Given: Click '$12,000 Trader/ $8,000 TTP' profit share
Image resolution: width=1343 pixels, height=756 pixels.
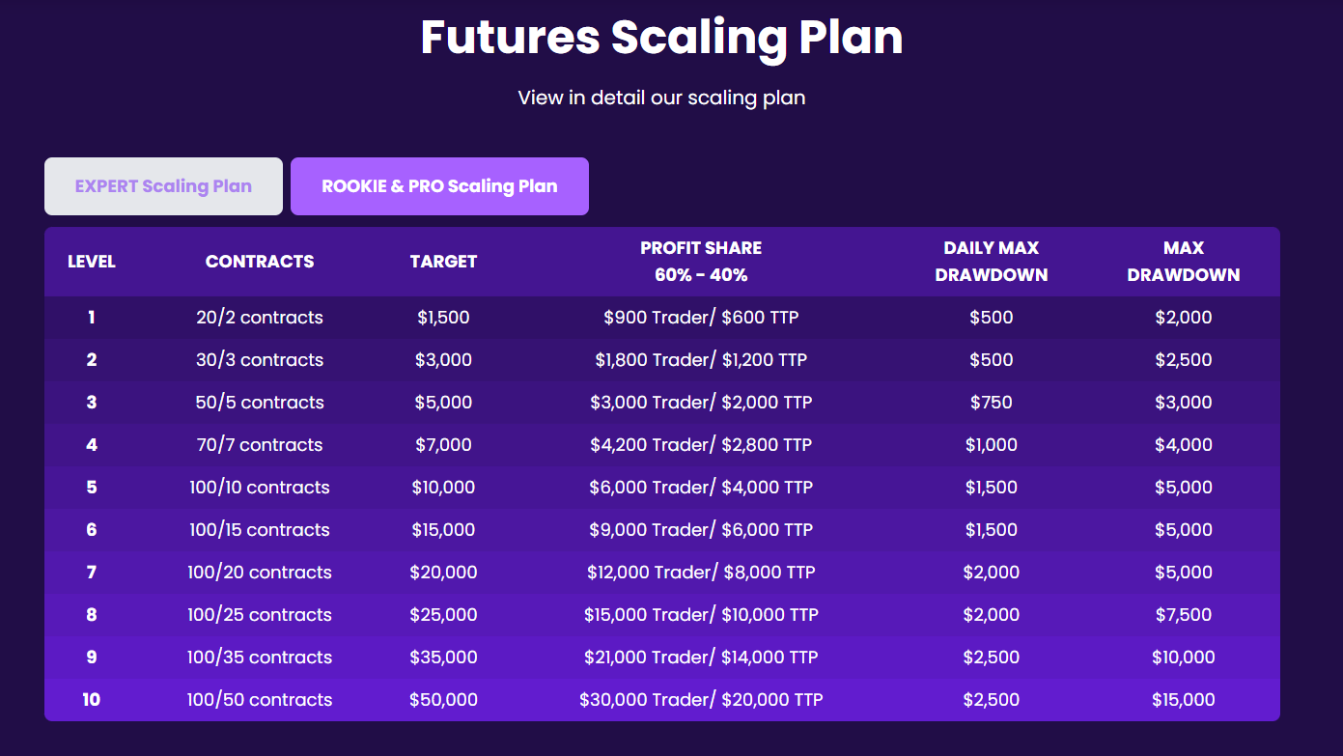Looking at the screenshot, I should click(701, 573).
